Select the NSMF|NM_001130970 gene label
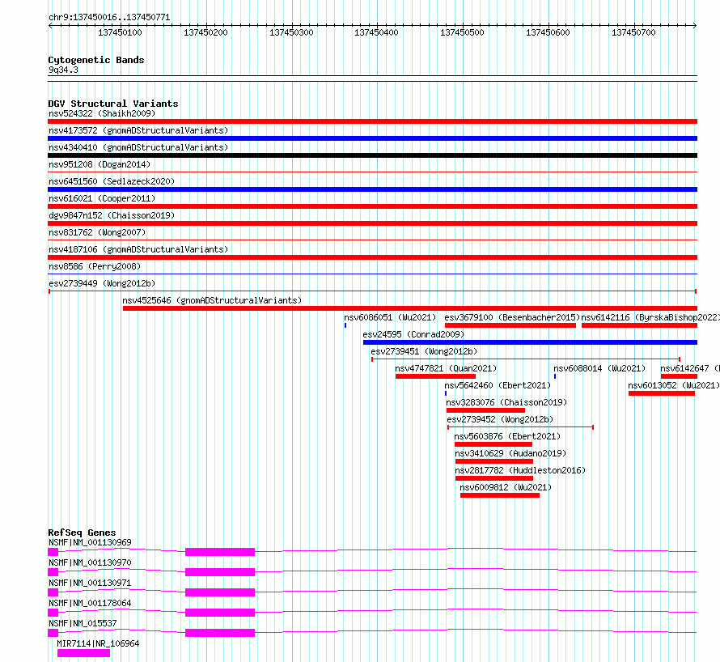 90,562
